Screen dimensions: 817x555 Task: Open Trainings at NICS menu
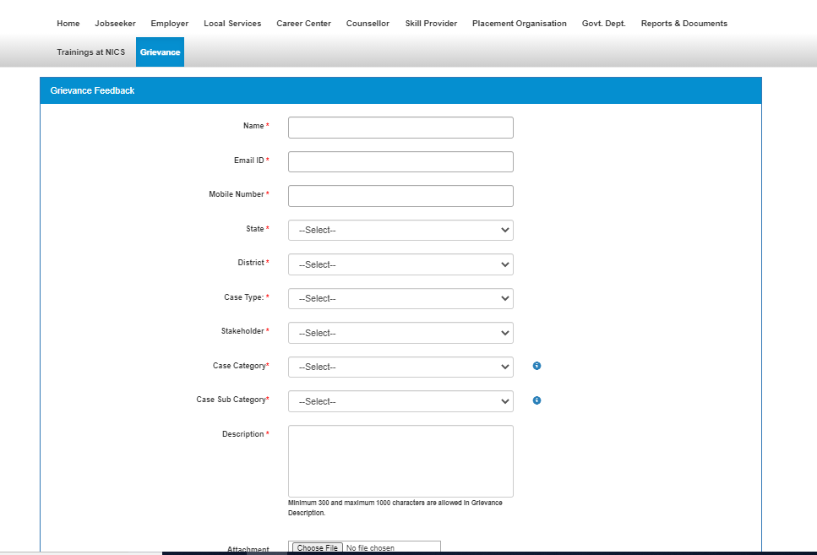90,52
